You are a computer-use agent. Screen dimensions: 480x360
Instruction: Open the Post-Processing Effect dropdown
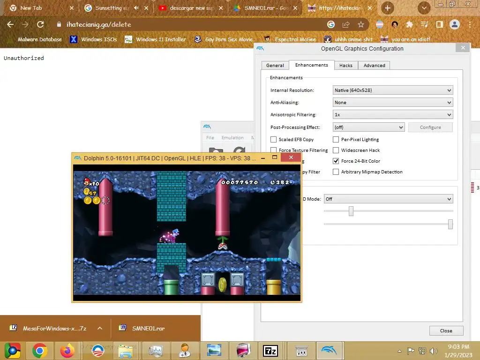(x=368, y=127)
